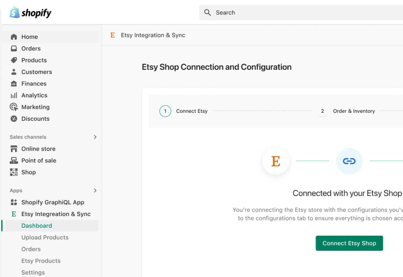The image size is (403, 277).
Task: Click the orange Etsy E icon in page header
Action: coord(113,35)
